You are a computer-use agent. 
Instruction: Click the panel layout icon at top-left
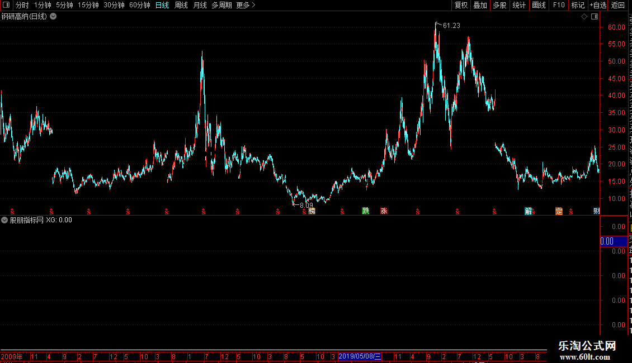tap(6, 5)
